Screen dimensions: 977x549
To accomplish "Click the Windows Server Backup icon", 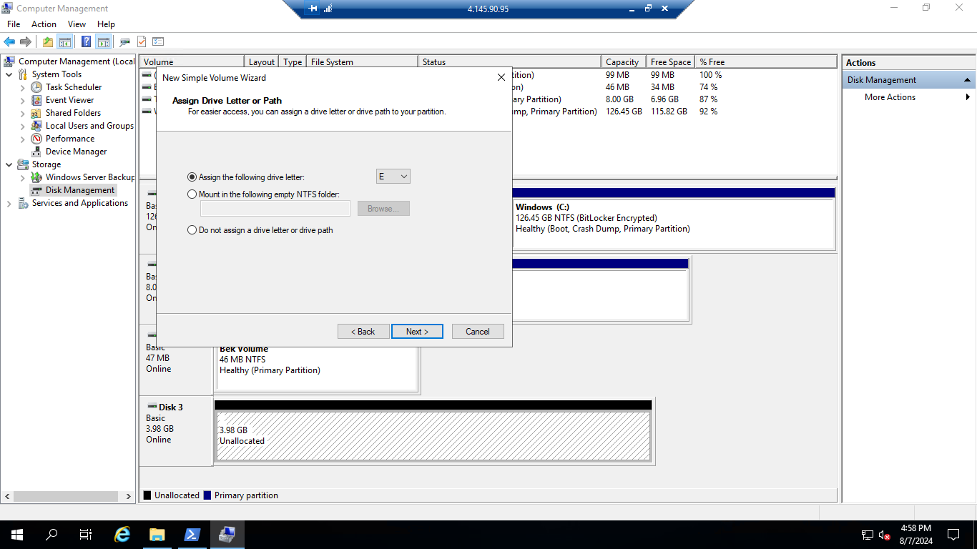I will pyautogui.click(x=36, y=177).
